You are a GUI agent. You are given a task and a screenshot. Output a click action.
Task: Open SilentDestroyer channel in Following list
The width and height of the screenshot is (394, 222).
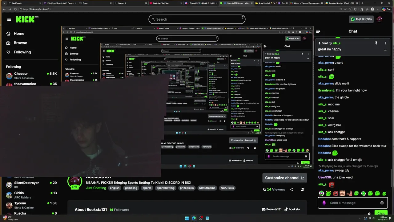point(31,185)
